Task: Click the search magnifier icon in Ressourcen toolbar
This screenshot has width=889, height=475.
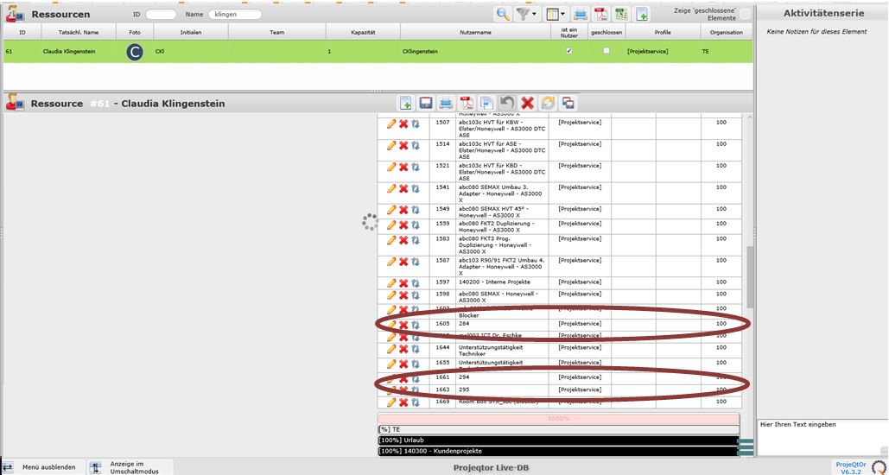Action: coord(502,14)
